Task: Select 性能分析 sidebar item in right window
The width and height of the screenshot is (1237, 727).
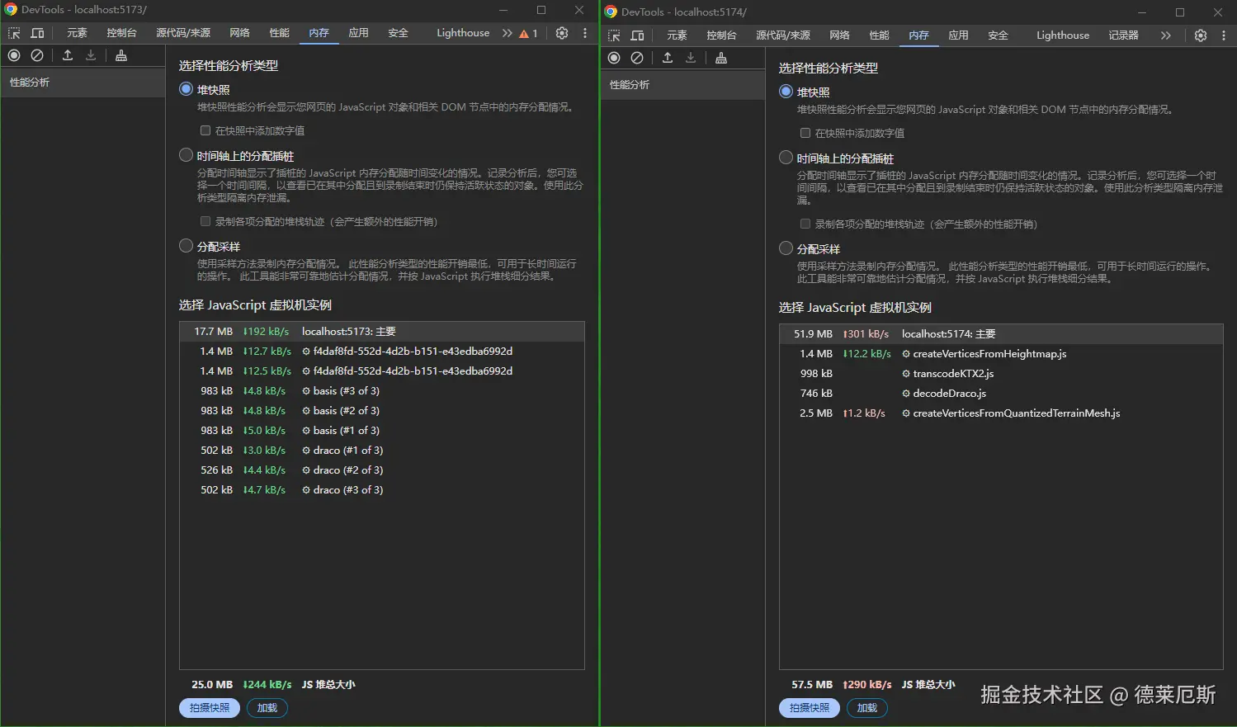Action: 682,85
